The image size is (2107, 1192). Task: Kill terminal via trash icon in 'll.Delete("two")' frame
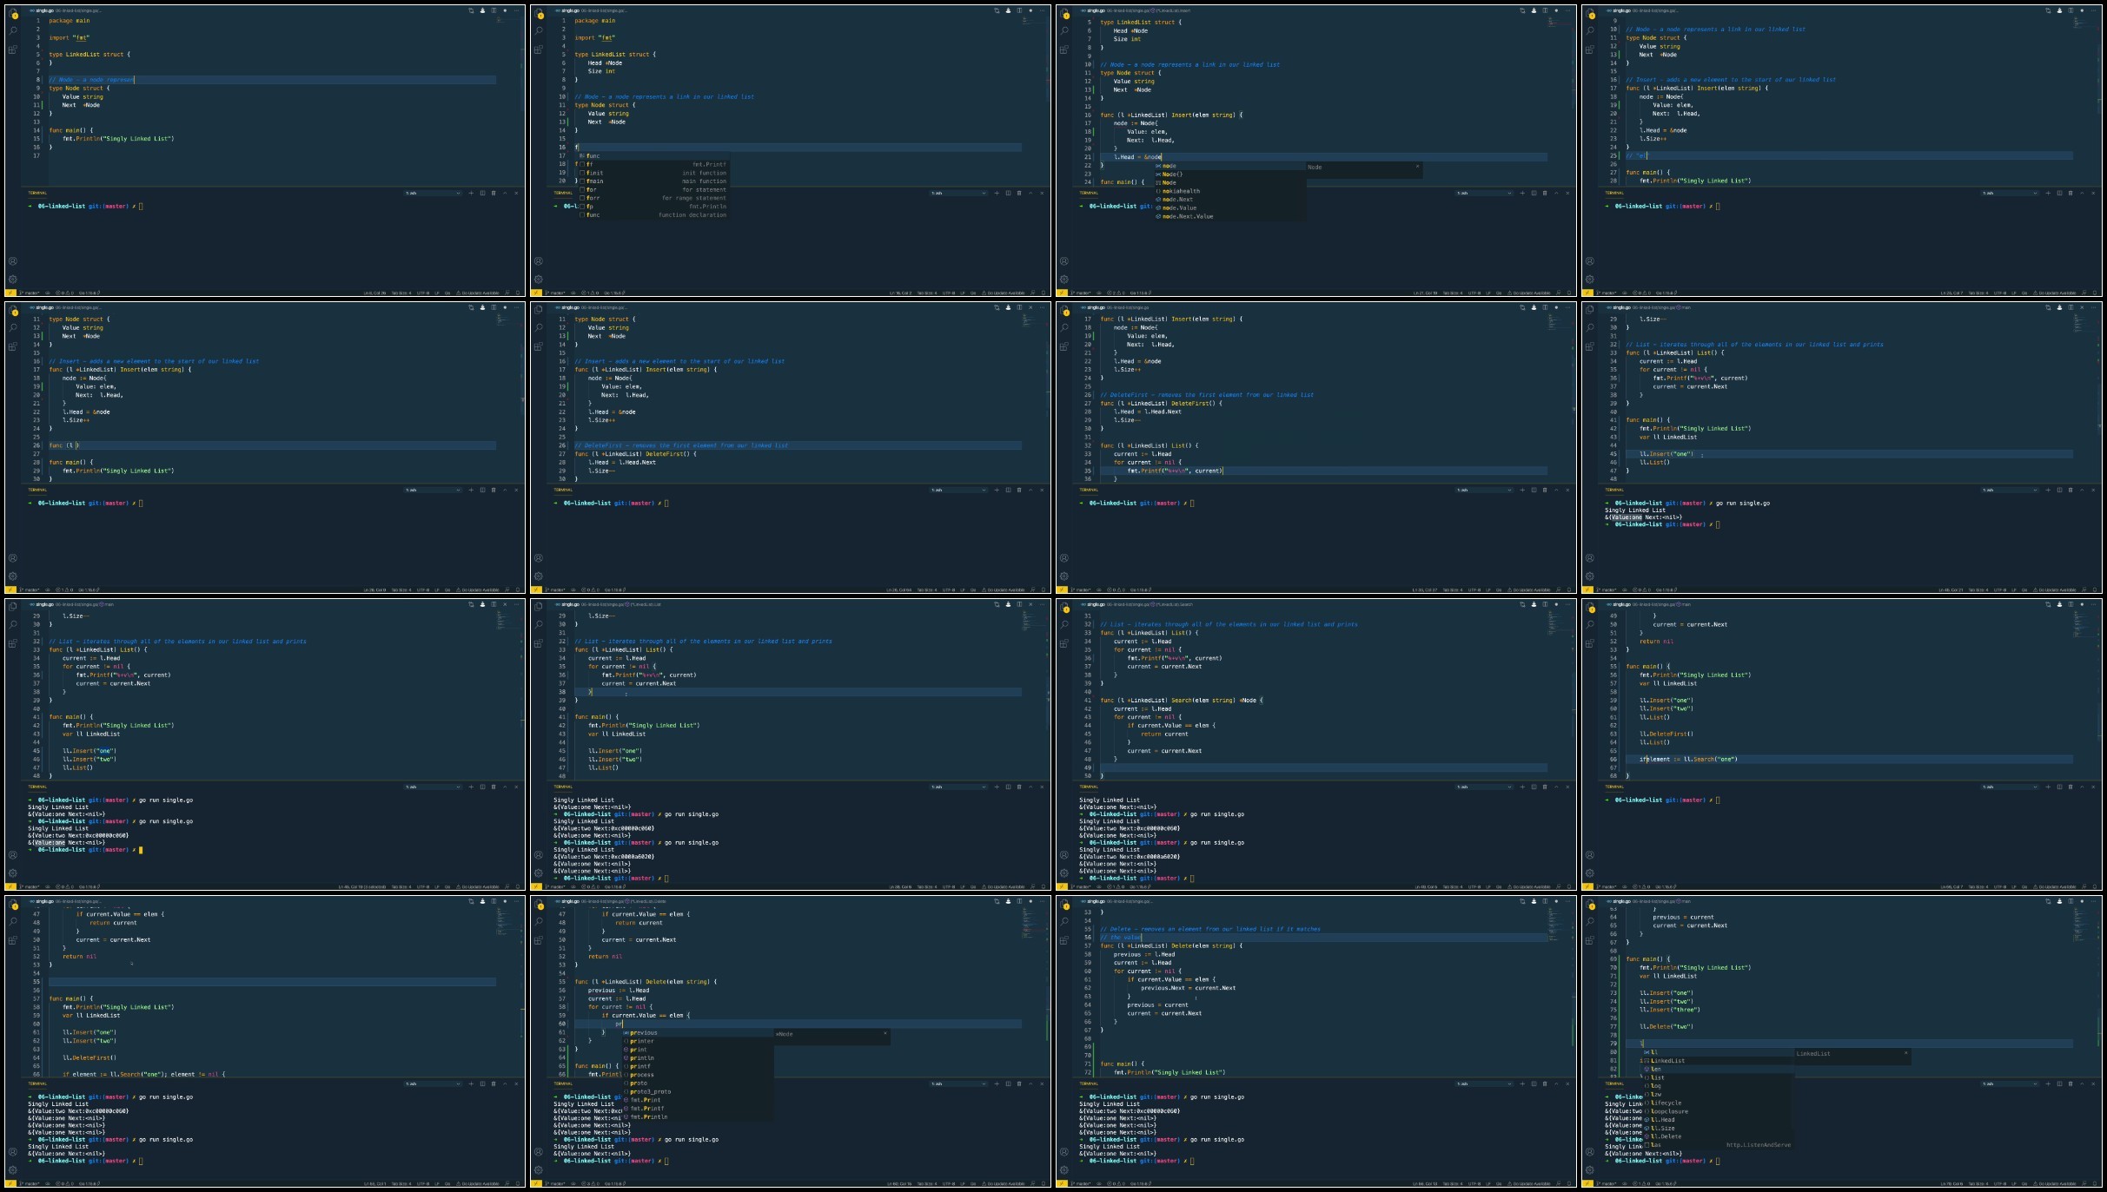pos(2071,1083)
